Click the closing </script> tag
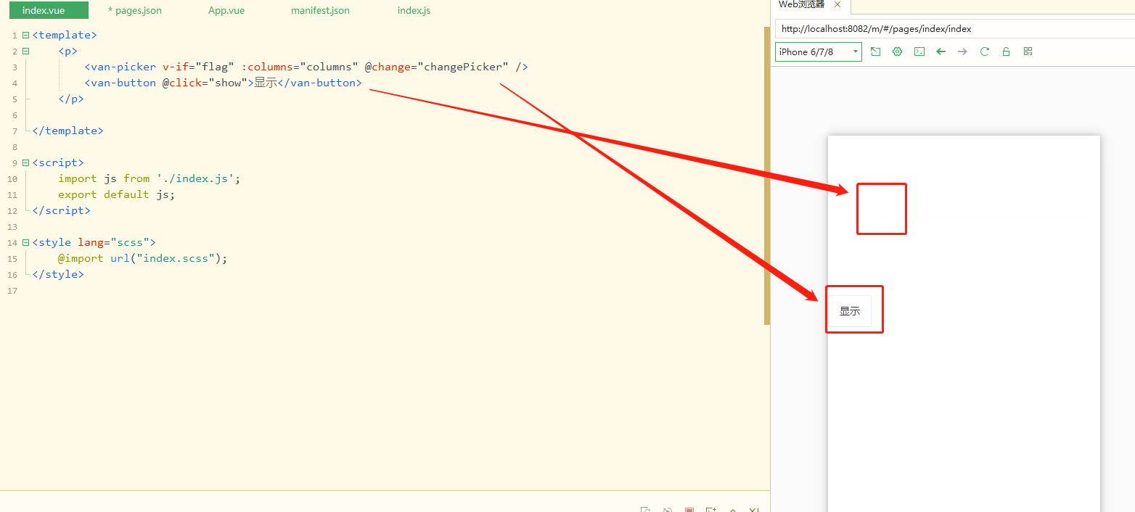 coord(62,210)
